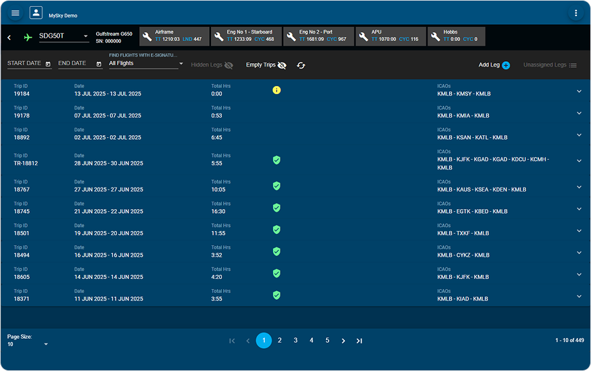Click the End Date field

coord(80,64)
